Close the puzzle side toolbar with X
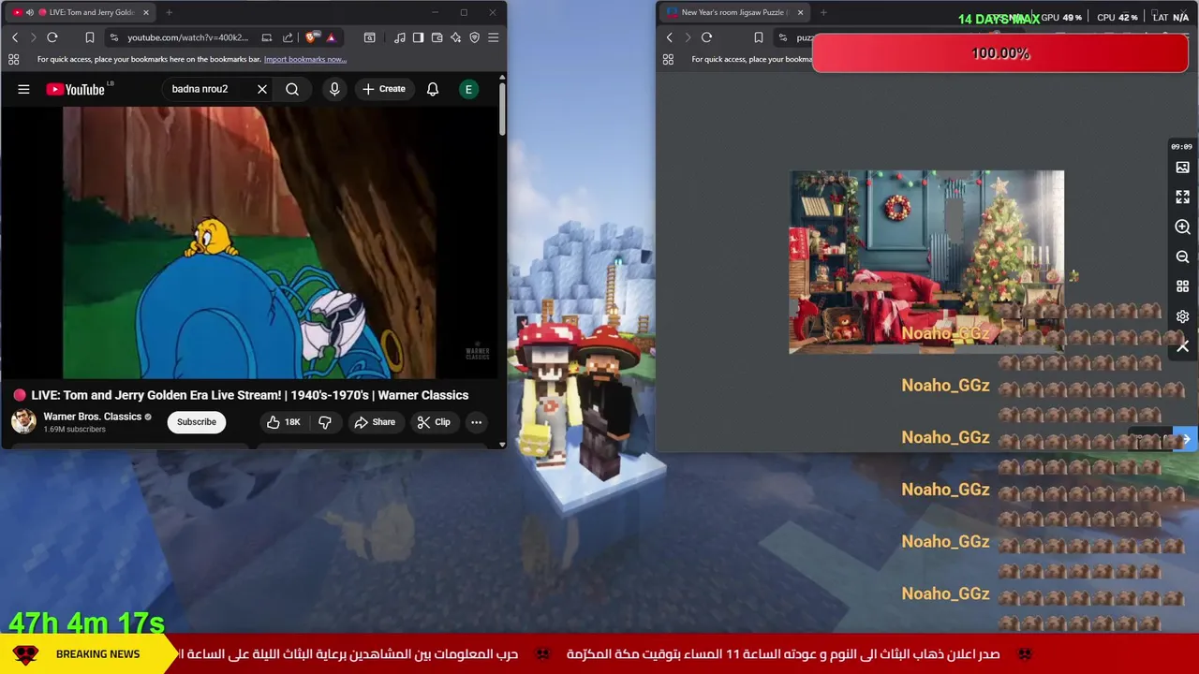This screenshot has height=674, width=1199. point(1183,347)
